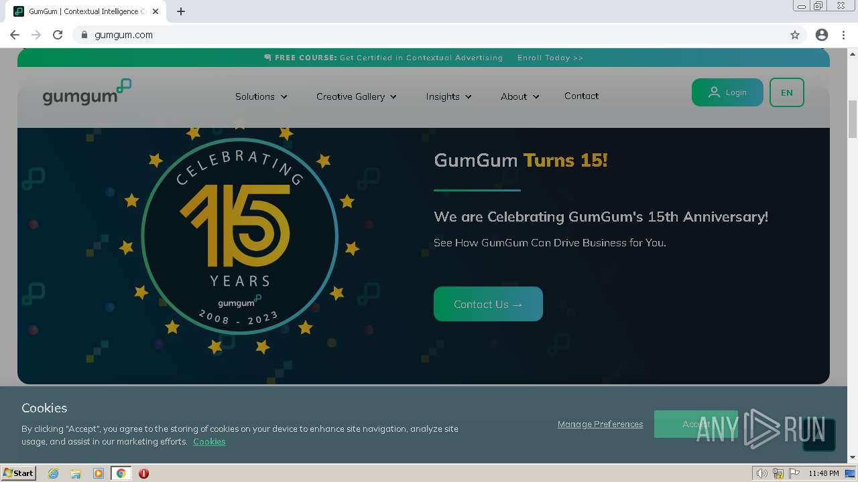
Task: Click the 'GumGum Turns 15!' heading
Action: coord(521,160)
